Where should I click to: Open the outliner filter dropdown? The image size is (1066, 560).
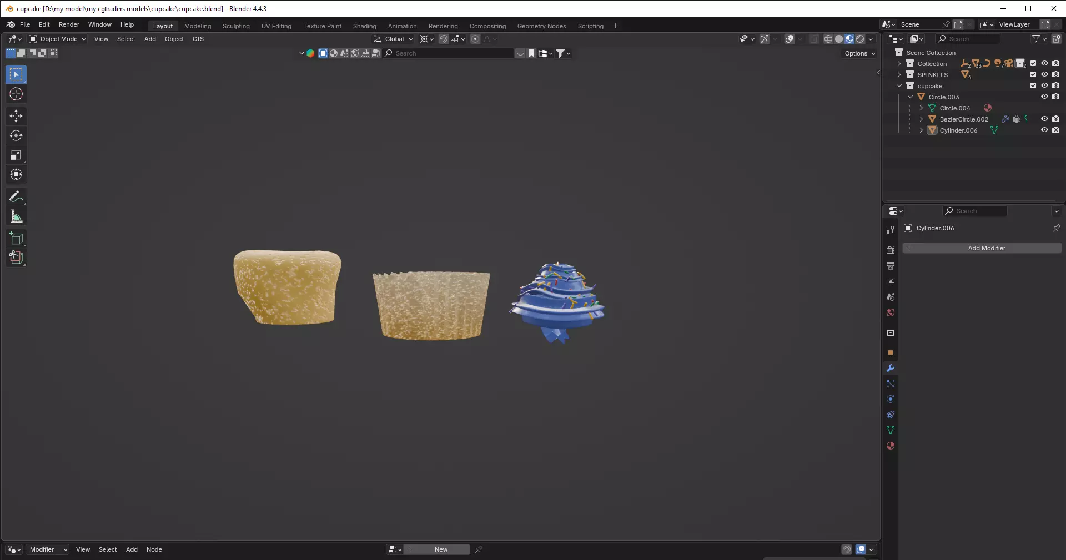pos(1039,39)
